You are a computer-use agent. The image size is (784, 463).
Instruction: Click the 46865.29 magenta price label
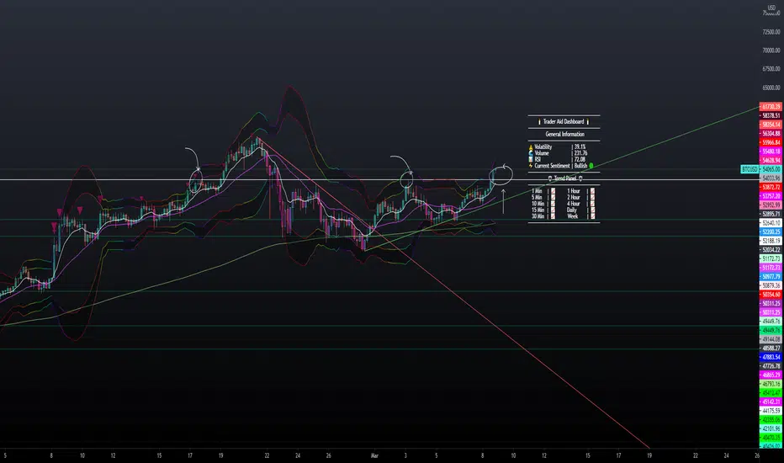pyautogui.click(x=771, y=375)
